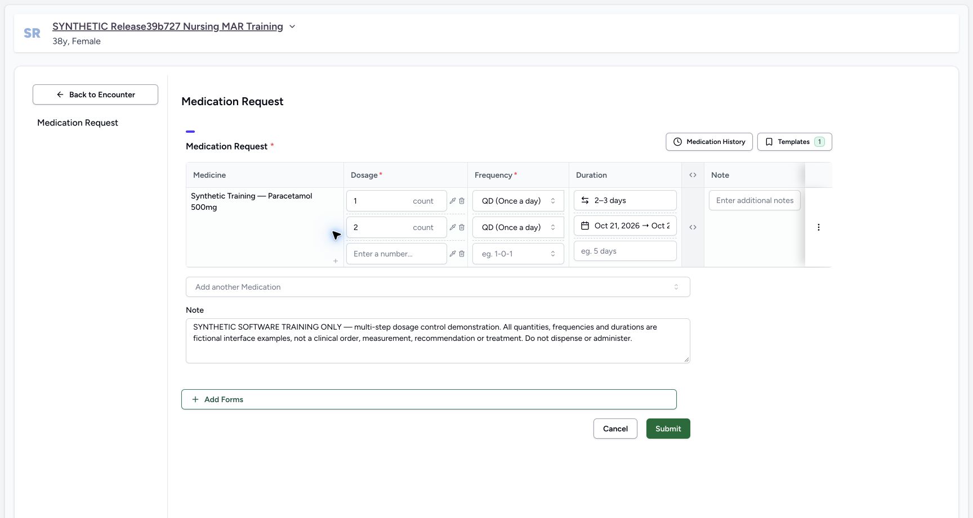Cancel the medication request
The height and width of the screenshot is (518, 973).
(615, 429)
